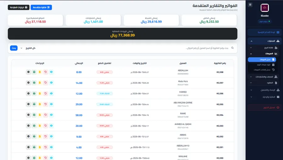View invoice #3,597 with the eye icon
The height and width of the screenshot is (160, 283).
coord(51,83)
